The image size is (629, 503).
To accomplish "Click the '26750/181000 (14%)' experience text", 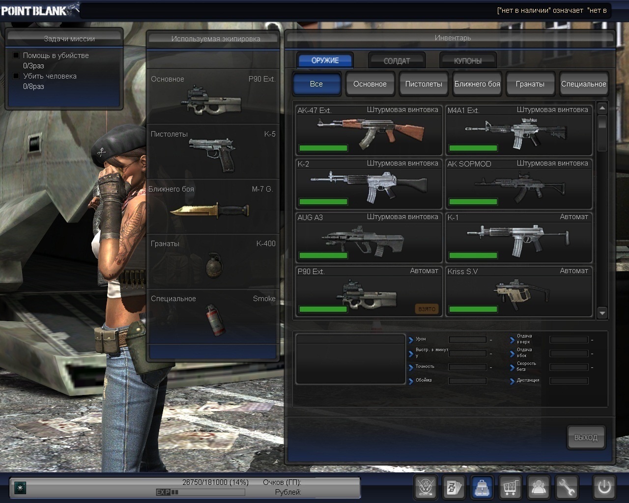I will [215, 482].
